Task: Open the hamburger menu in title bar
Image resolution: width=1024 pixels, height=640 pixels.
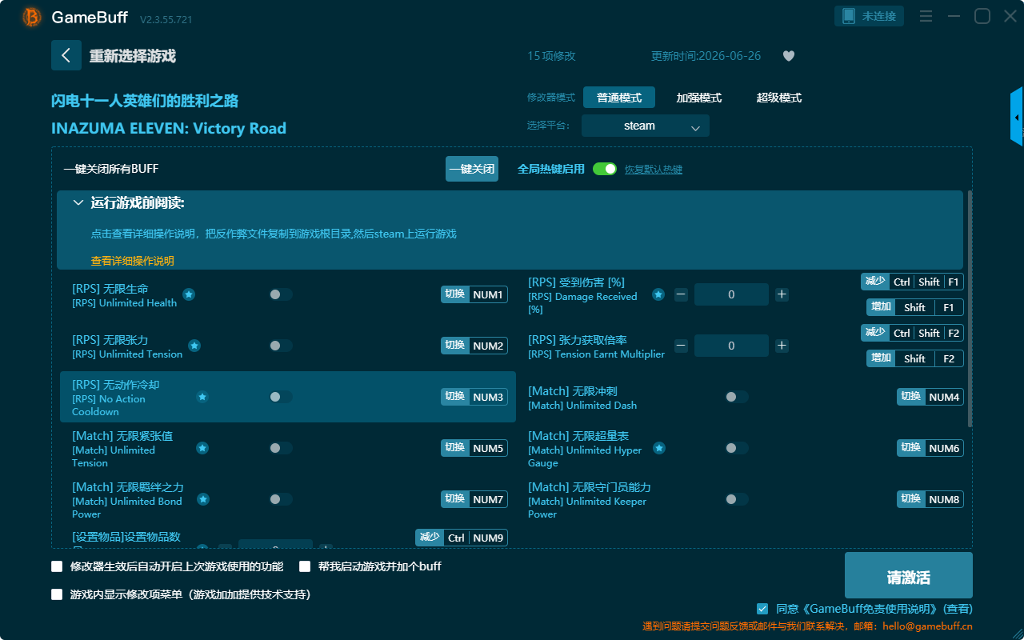Action: click(926, 16)
